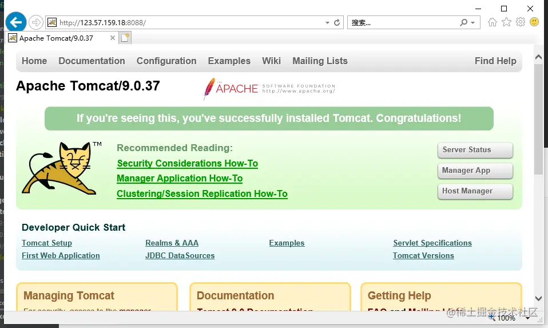Click the Tomcat favicon in address bar
The height and width of the screenshot is (328, 548).
(52, 22)
